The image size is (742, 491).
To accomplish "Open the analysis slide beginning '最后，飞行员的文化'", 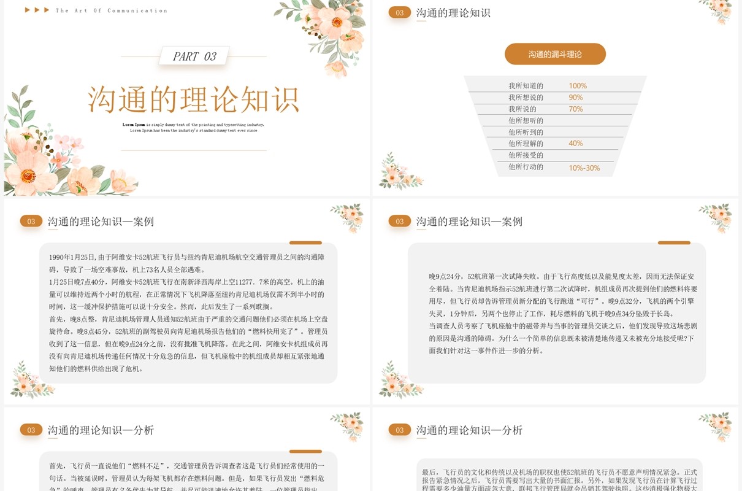I will point(556,449).
